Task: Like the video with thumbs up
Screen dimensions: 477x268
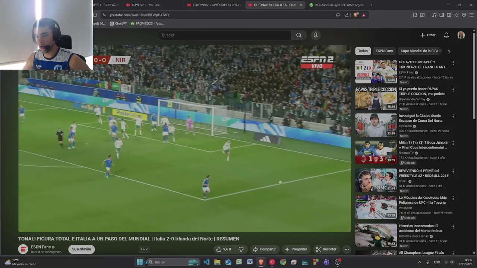Action: [224, 249]
